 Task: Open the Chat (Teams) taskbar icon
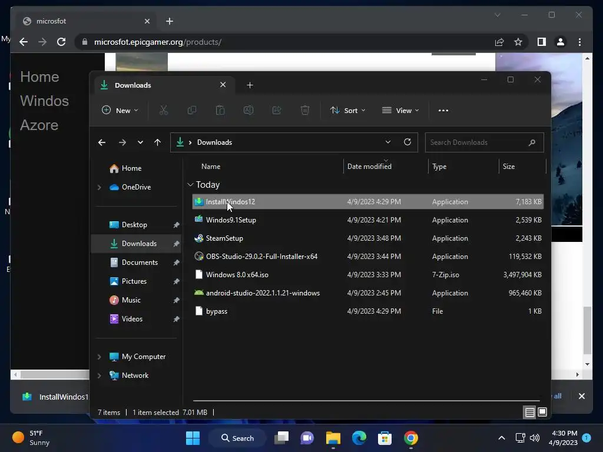pos(307,438)
